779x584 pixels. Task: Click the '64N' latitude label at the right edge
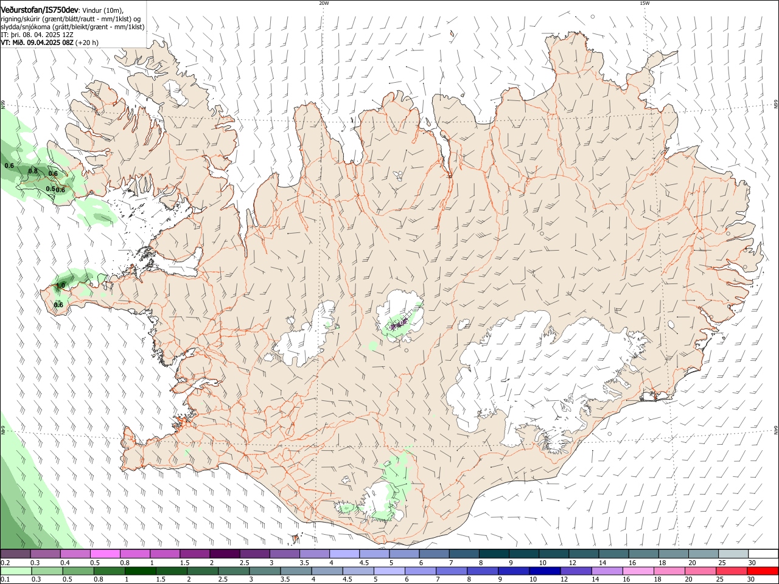tap(776, 430)
